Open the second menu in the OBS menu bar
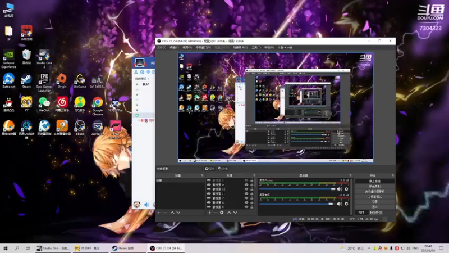 pyautogui.click(x=174, y=47)
